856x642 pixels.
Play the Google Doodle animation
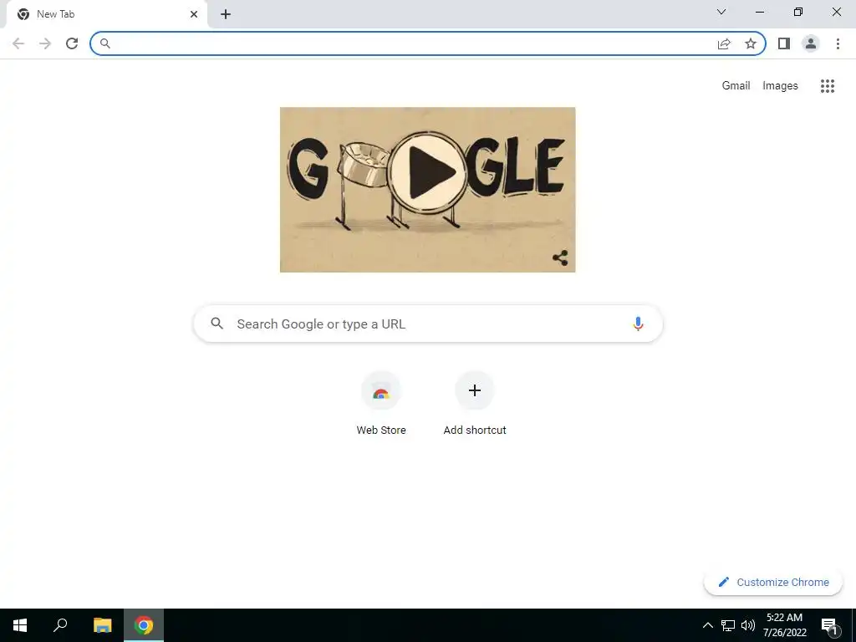(429, 172)
